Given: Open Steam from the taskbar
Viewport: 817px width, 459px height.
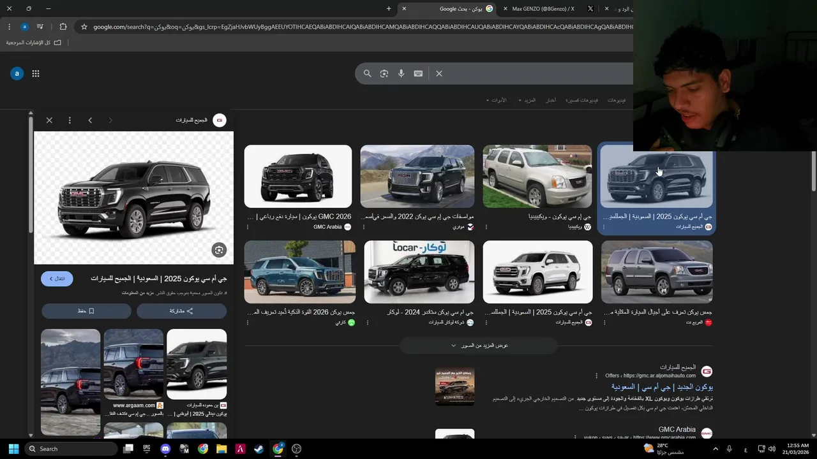Looking at the screenshot, I should [x=259, y=449].
